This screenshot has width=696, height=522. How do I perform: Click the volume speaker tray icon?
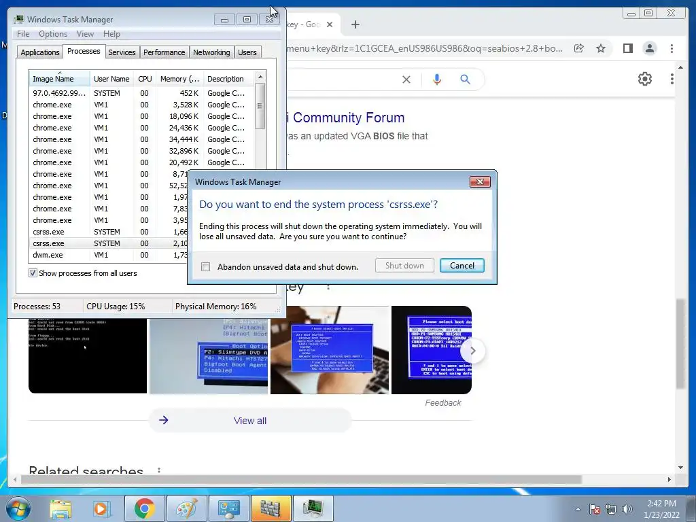(x=627, y=509)
